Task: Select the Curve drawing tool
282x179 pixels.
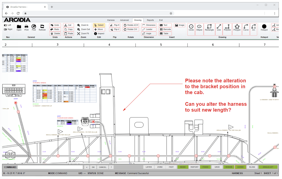Action: point(246,27)
